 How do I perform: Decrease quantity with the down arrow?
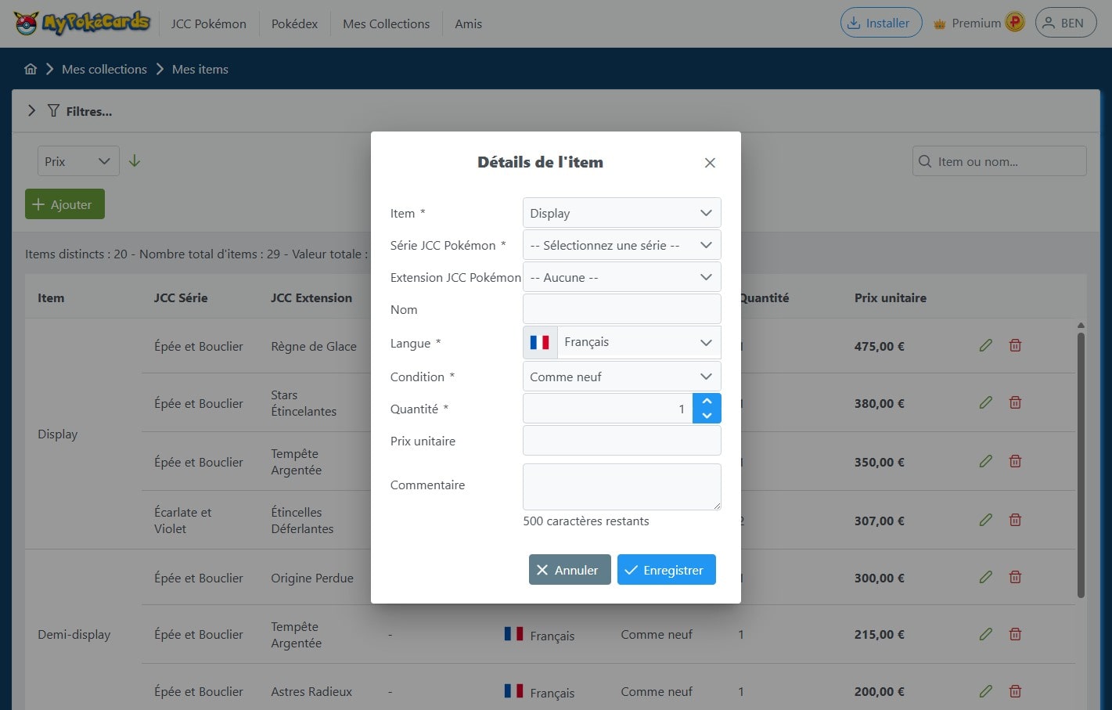[707, 416]
